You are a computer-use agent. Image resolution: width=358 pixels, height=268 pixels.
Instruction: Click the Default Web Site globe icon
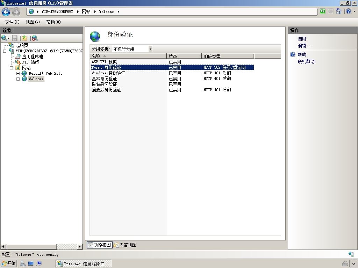pyautogui.click(x=24, y=73)
